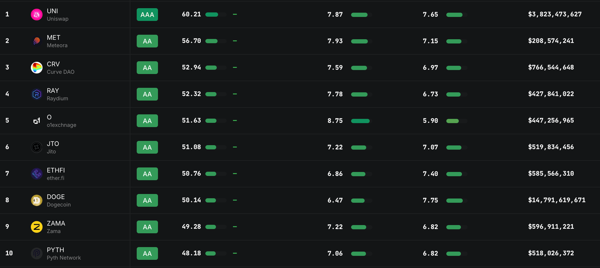Open the Zama token name
Image resolution: width=600 pixels, height=268 pixels.
coord(54,231)
